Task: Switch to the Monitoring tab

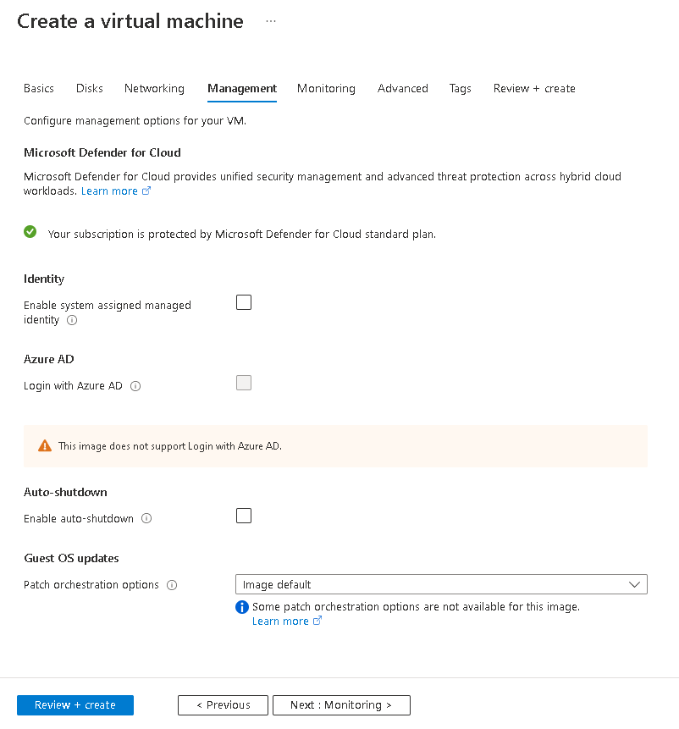Action: pyautogui.click(x=326, y=88)
